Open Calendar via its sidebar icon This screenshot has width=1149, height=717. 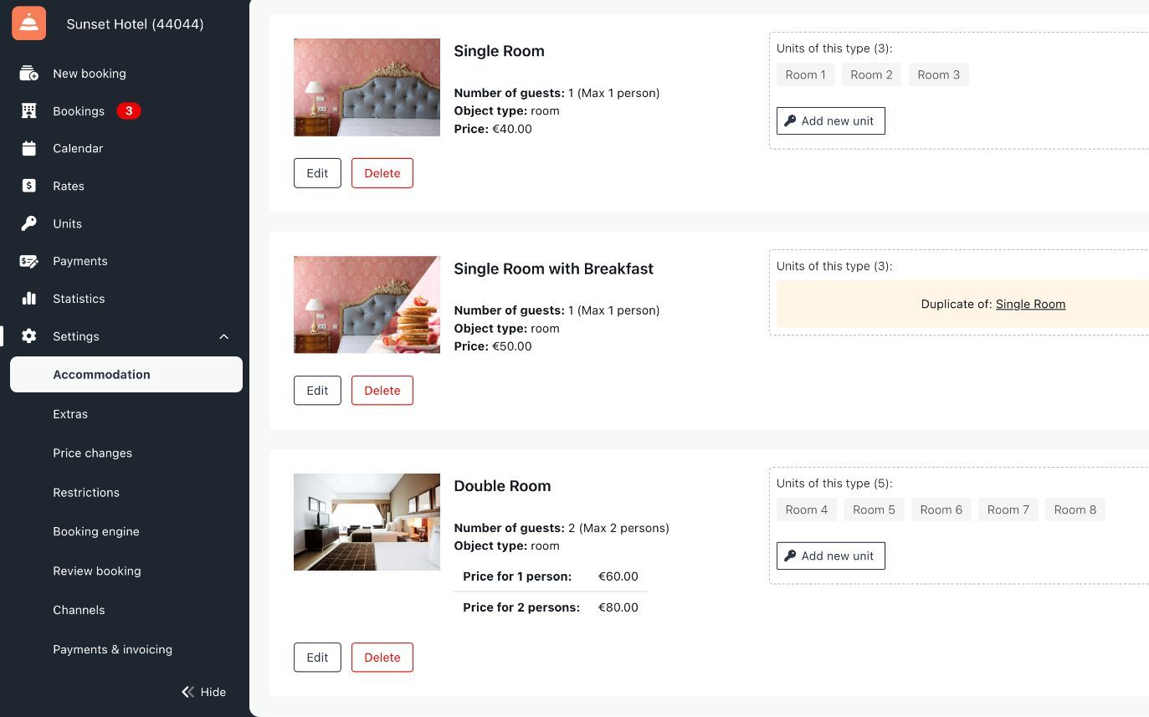pyautogui.click(x=29, y=149)
